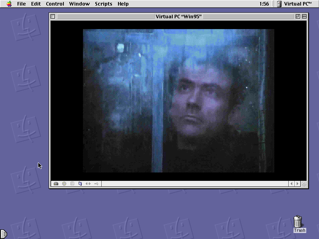Viewport: 319px width, 239px height.
Task: Click the right scroll arrow in the Win95 window
Action: (x=297, y=184)
